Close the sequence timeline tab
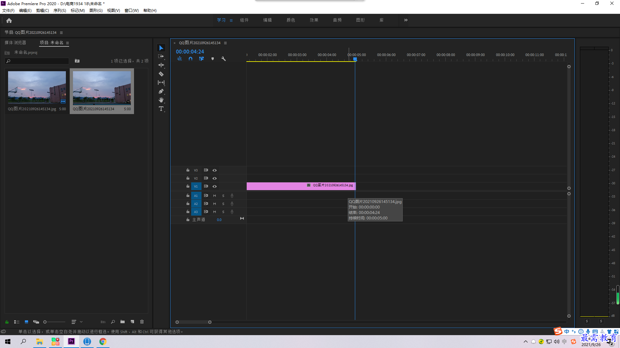The image size is (620, 348). (x=175, y=43)
